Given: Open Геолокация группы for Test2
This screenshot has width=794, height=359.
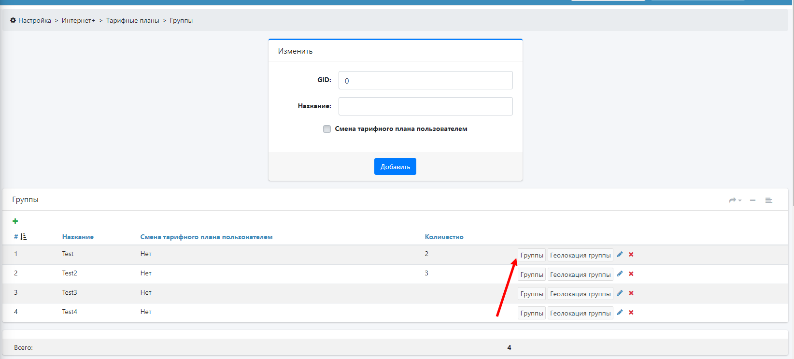Looking at the screenshot, I should 580,274.
